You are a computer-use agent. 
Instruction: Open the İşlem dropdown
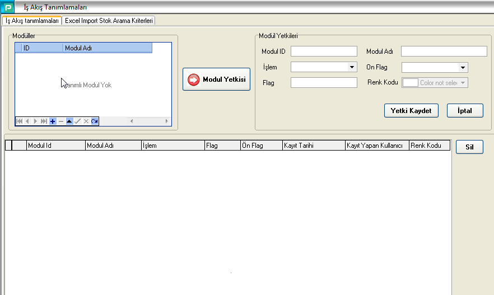tap(352, 67)
